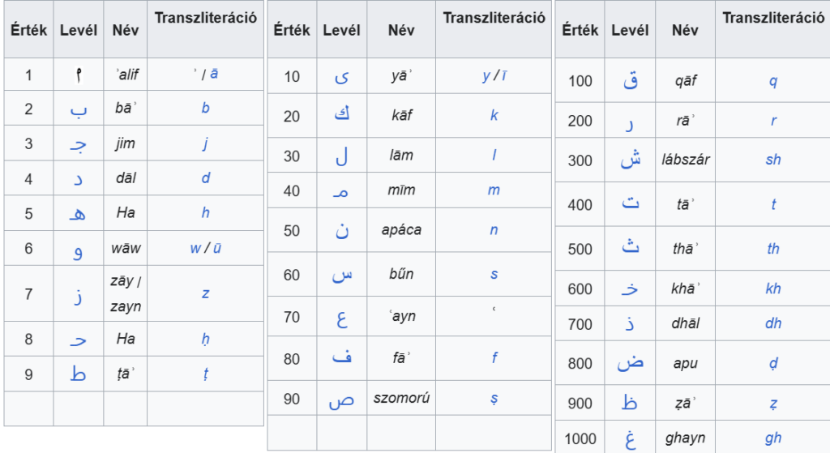The image size is (830, 453).
Task: Click the Arabic letter bāʾ link
Action: [79, 109]
